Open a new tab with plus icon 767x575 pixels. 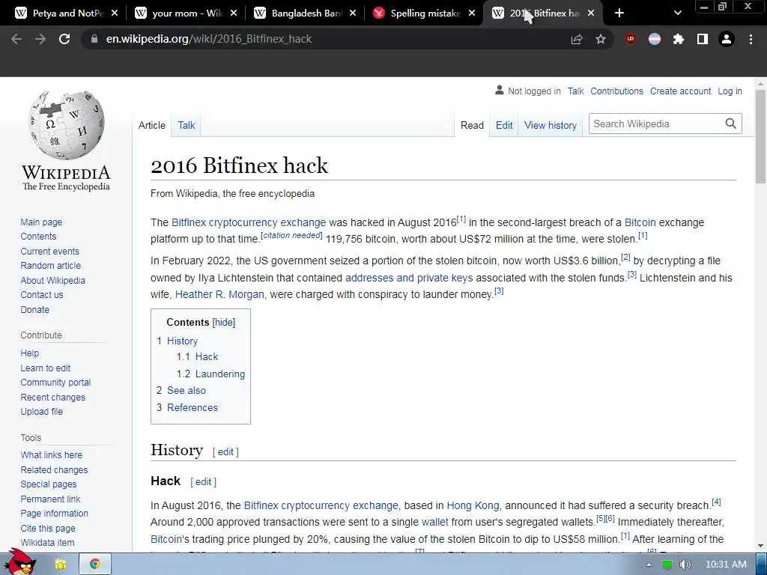click(x=619, y=13)
